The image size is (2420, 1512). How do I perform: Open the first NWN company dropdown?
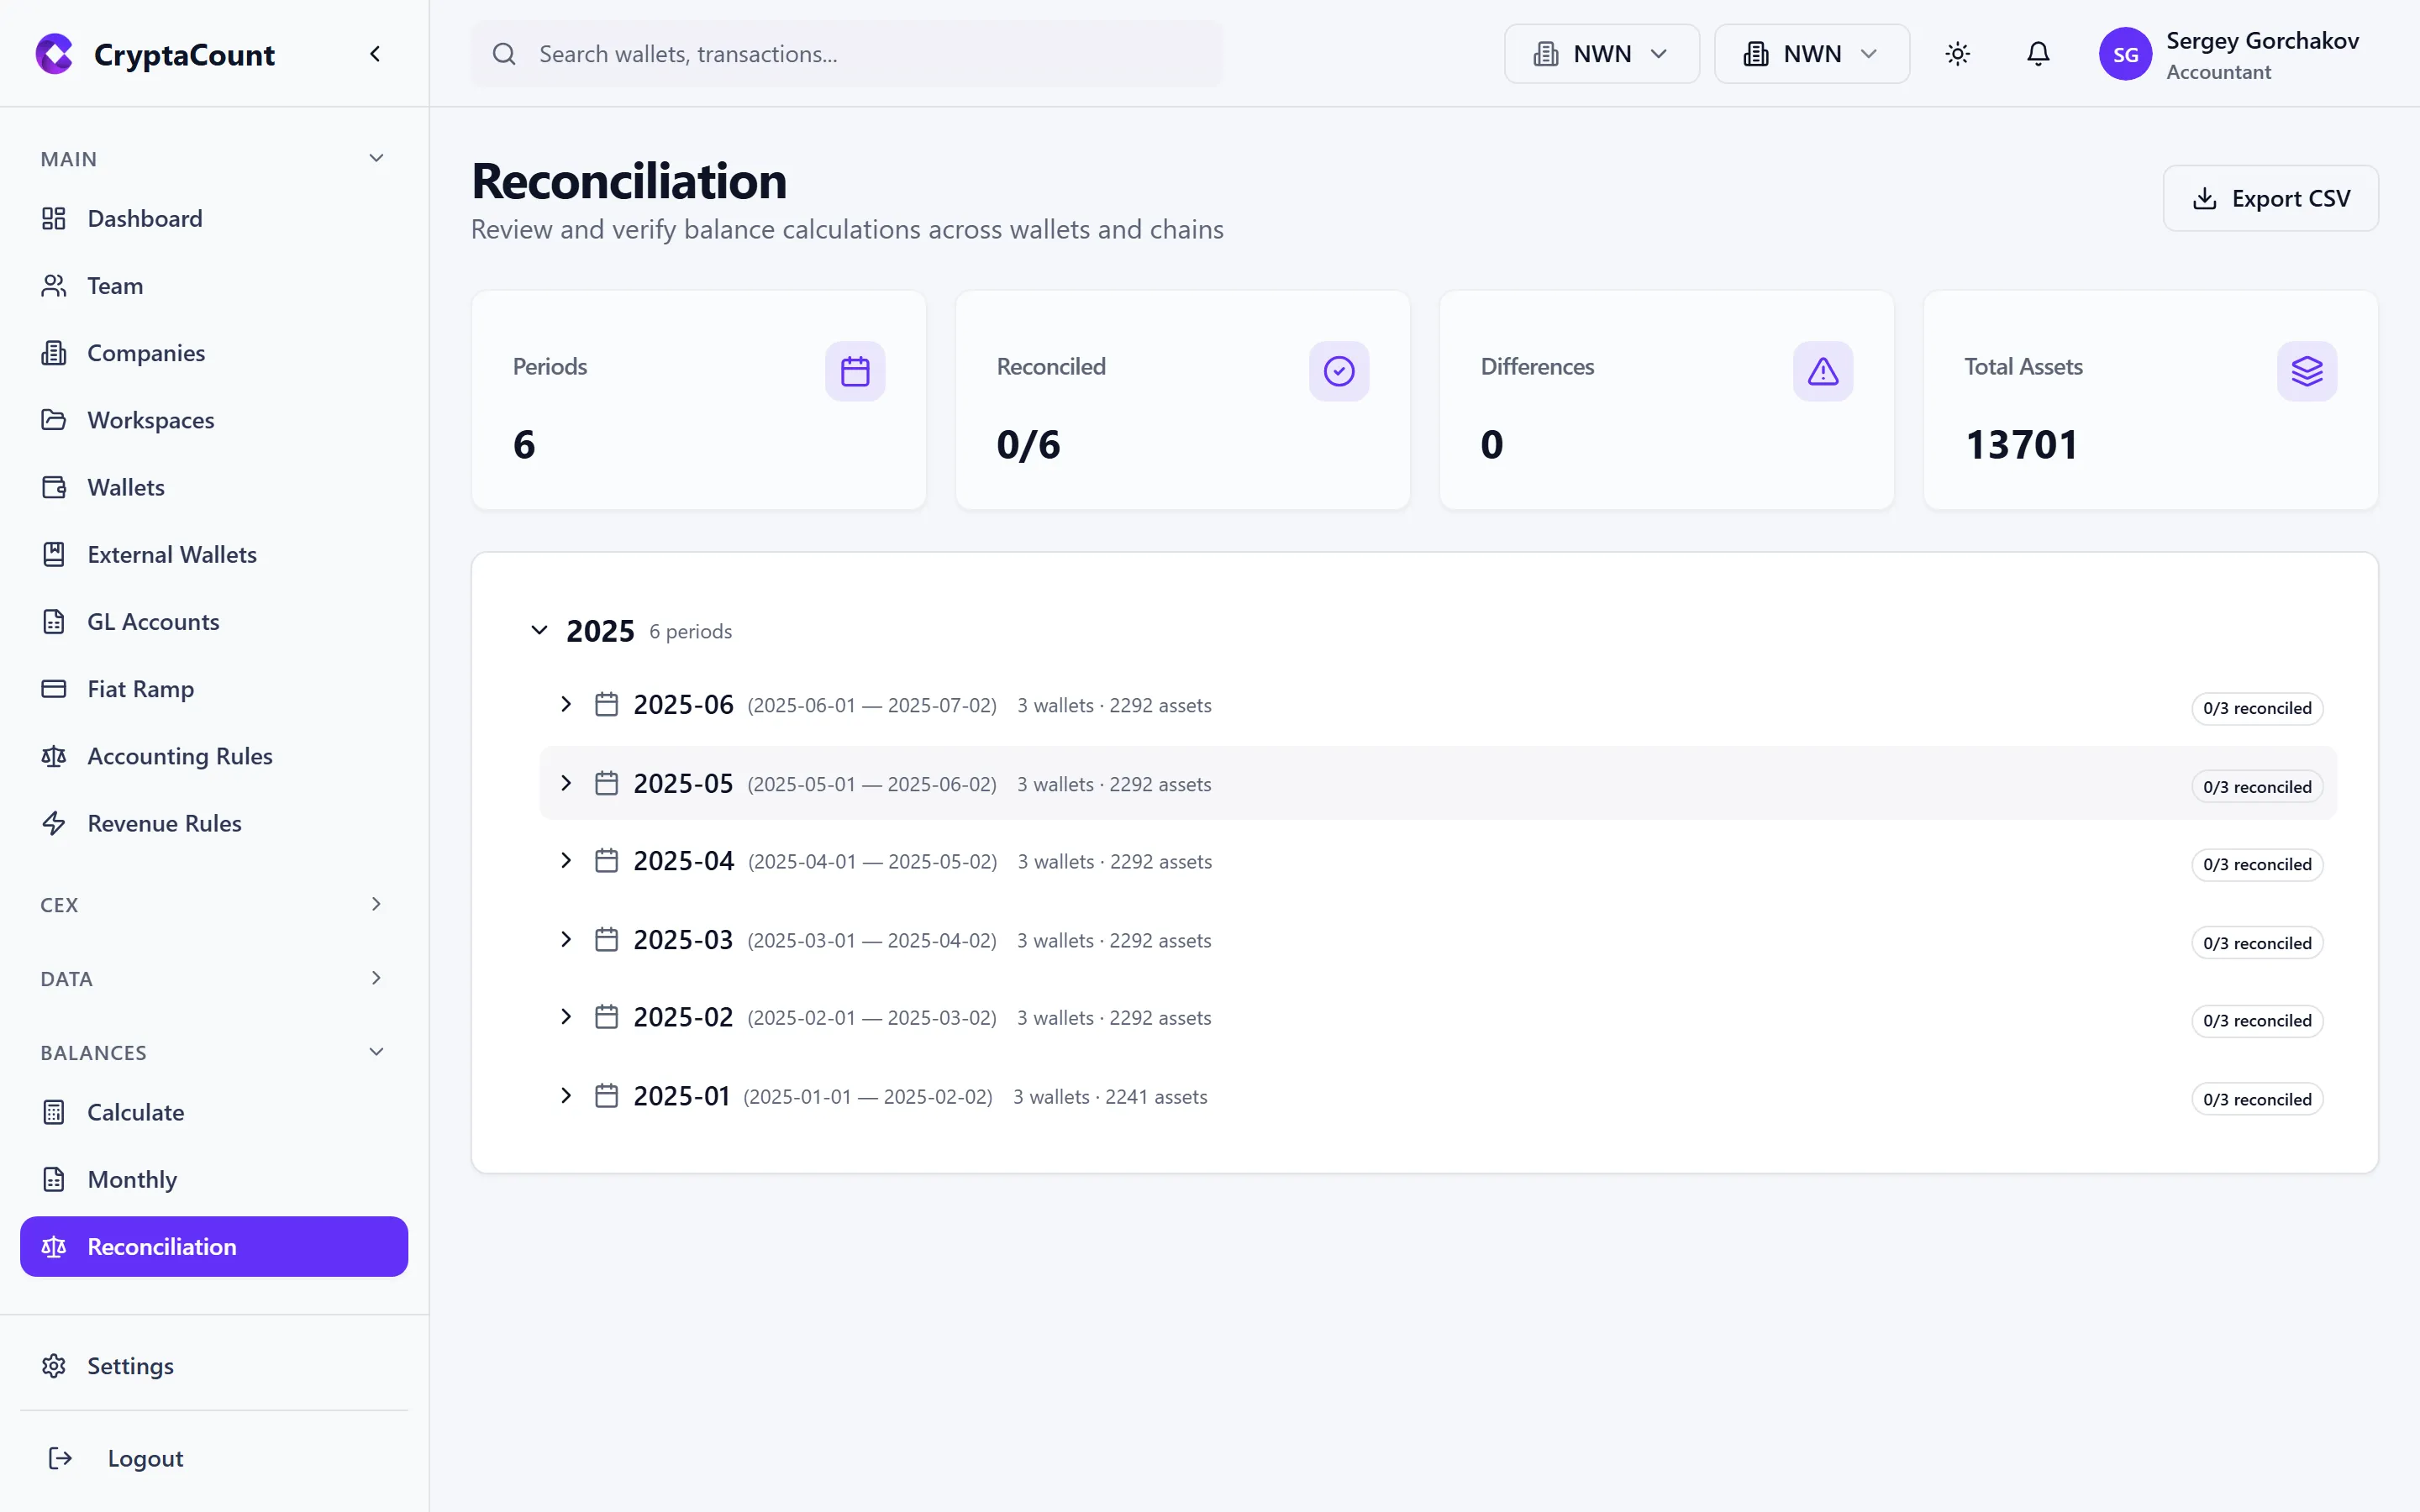click(1601, 53)
